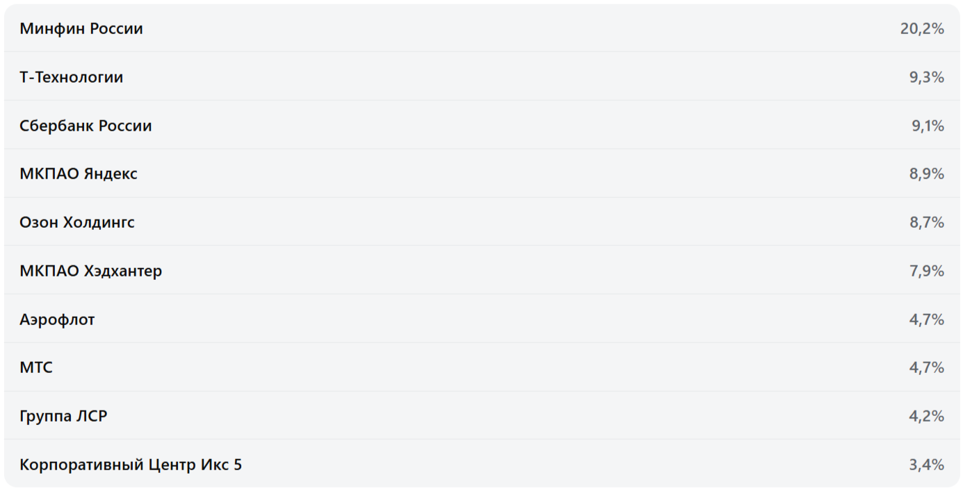This screenshot has height=491, width=963.
Task: Click the Минфин России row name
Action: pos(81,29)
